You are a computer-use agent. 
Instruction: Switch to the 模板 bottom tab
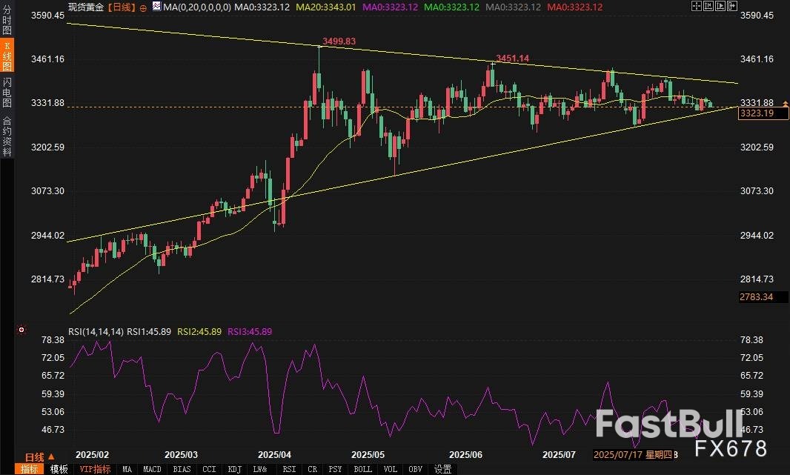point(59,469)
